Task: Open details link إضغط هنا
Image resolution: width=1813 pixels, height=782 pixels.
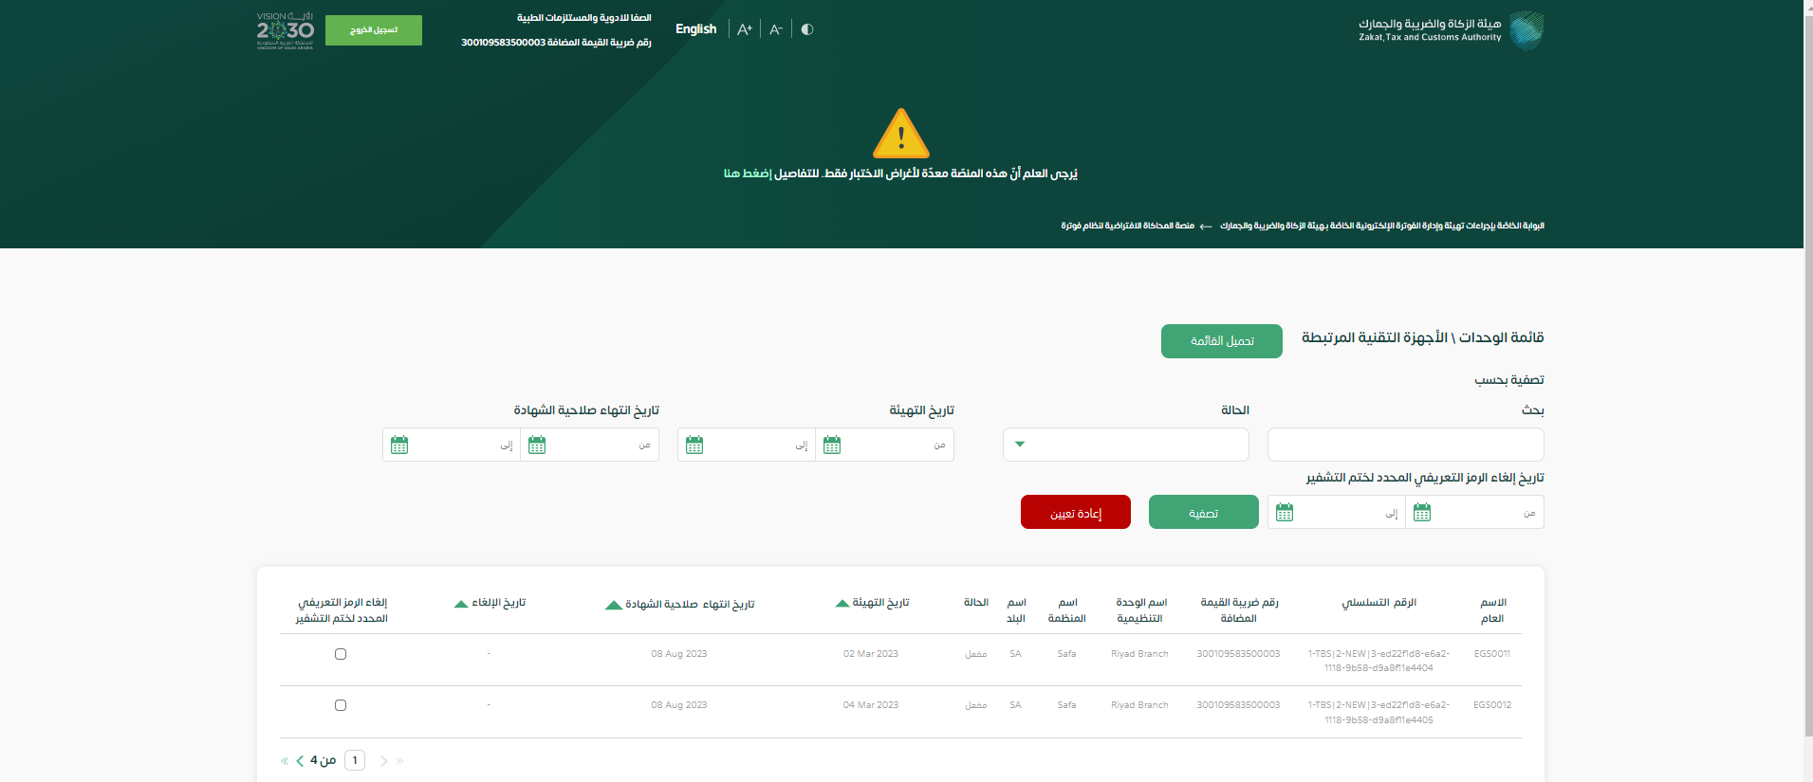Action: pyautogui.click(x=748, y=173)
